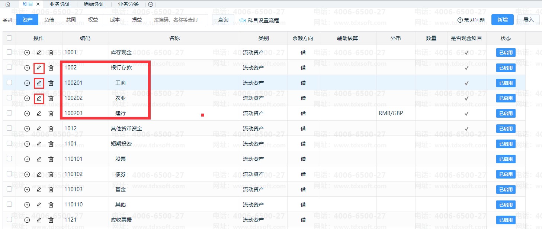Image resolution: width=542 pixels, height=229 pixels.
Task: Switch to the 负债 category tab
Action: click(x=49, y=20)
